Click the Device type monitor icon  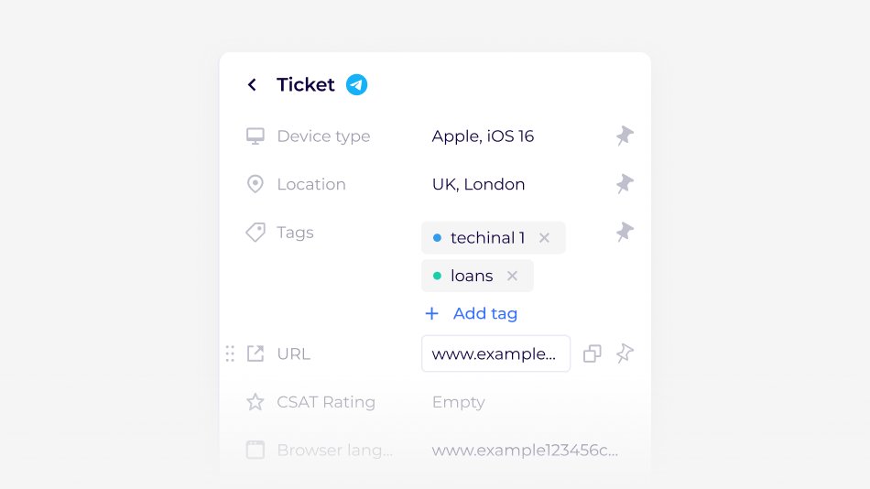pyautogui.click(x=256, y=136)
